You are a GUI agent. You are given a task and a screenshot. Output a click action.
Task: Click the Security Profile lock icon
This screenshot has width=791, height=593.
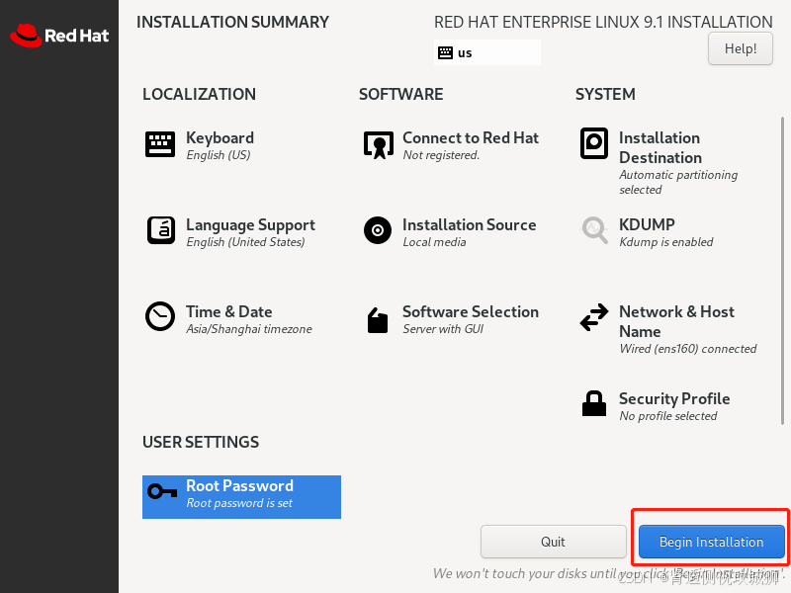(594, 403)
